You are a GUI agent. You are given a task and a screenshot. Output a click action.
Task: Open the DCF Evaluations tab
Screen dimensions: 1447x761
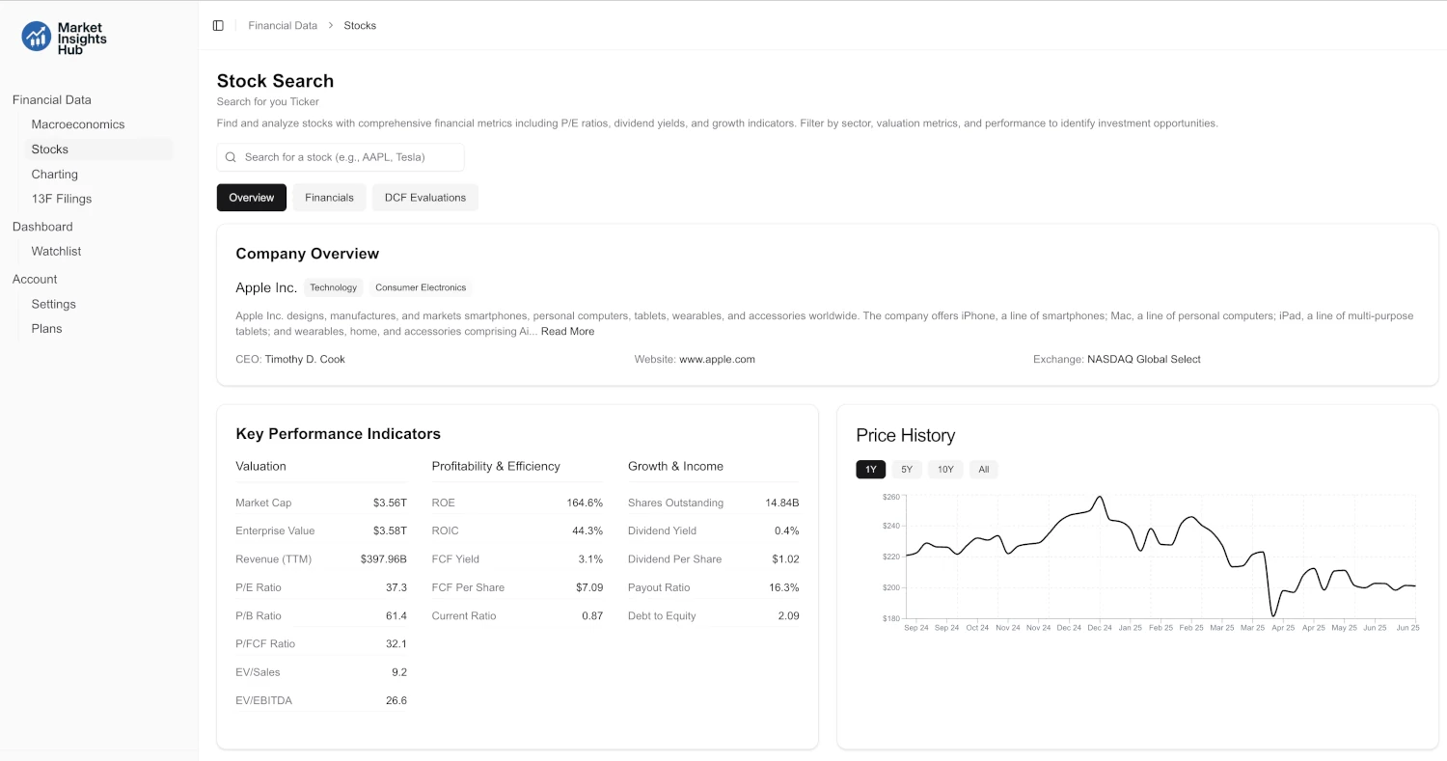(x=424, y=197)
